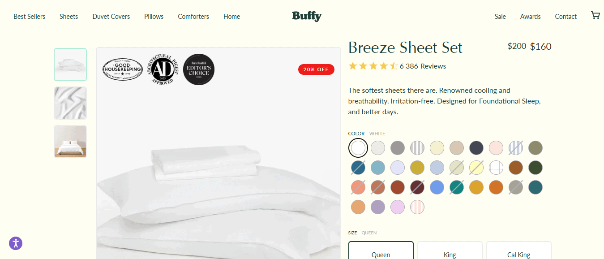The image size is (604, 259).
Task: Click the Architectural Digest Approved badge
Action: pos(163,69)
